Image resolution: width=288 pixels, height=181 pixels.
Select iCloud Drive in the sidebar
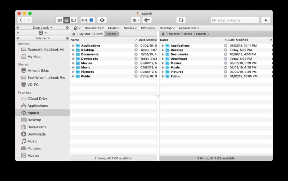coord(37,99)
